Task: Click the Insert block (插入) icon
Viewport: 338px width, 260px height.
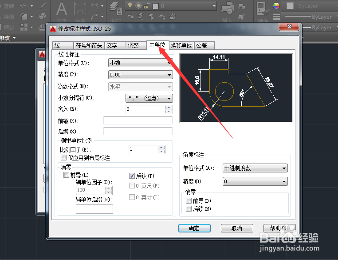Action: (228, 8)
